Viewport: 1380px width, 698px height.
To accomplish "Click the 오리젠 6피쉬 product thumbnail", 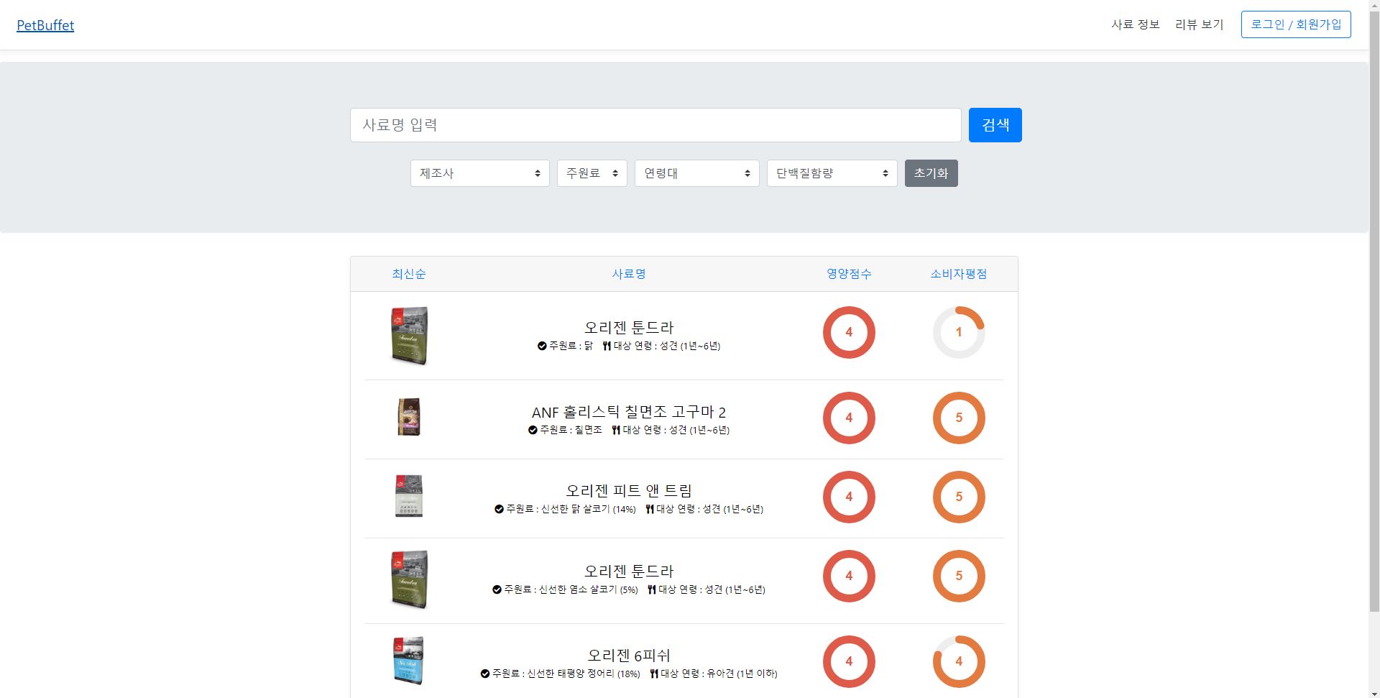I will pos(409,661).
